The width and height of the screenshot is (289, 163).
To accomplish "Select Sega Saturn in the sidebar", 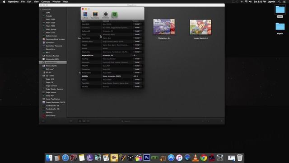I will [x=51, y=92].
